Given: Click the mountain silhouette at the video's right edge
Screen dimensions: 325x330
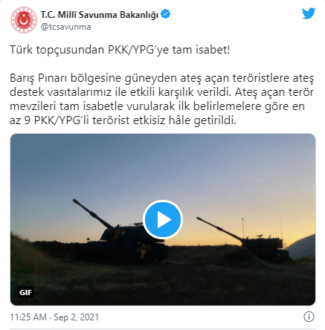Looking at the screenshot, I should [x=302, y=247].
